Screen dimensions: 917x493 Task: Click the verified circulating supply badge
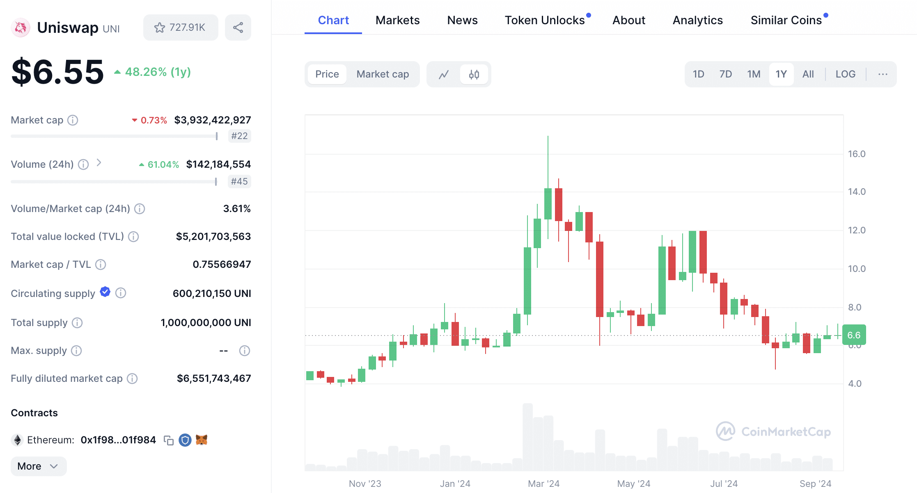point(105,292)
